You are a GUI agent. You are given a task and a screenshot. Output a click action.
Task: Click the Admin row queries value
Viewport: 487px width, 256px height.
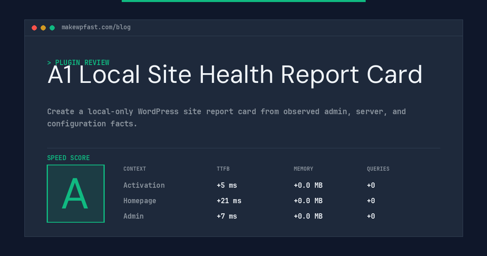[371, 216]
